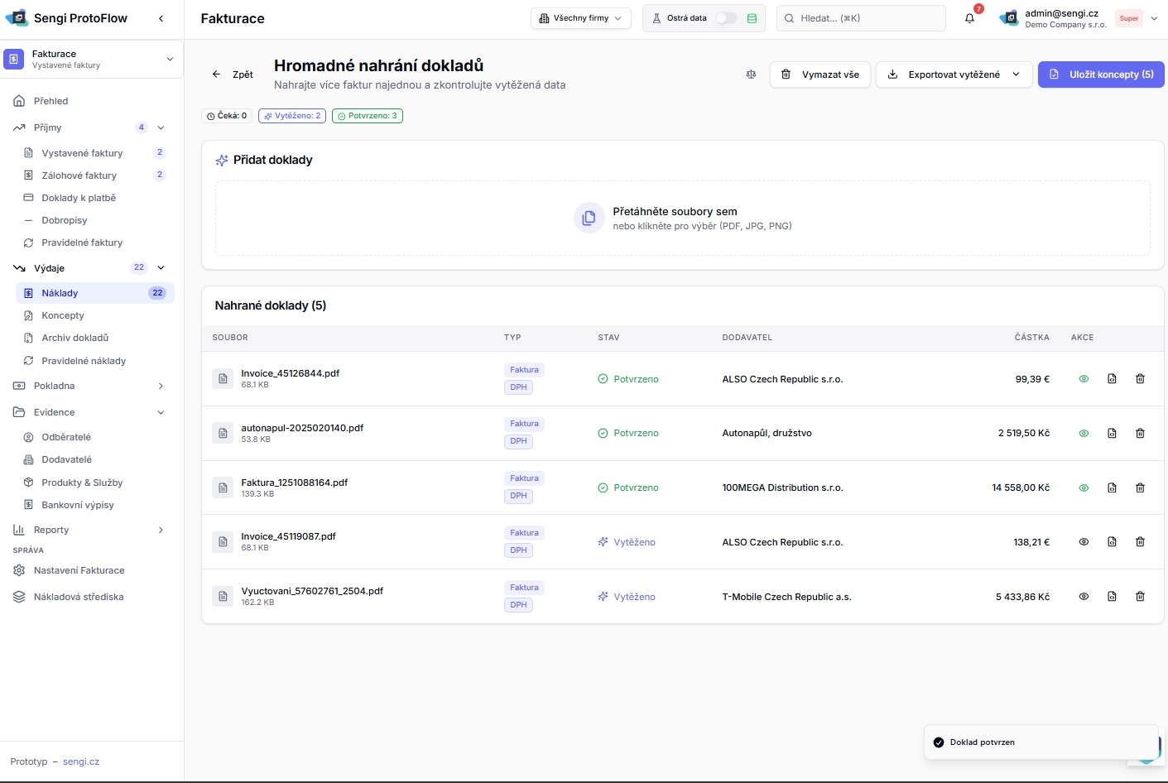Viewport: 1168px width, 783px height.
Task: Toggle the eye icon for the T-Mobile document
Action: point(1084,597)
